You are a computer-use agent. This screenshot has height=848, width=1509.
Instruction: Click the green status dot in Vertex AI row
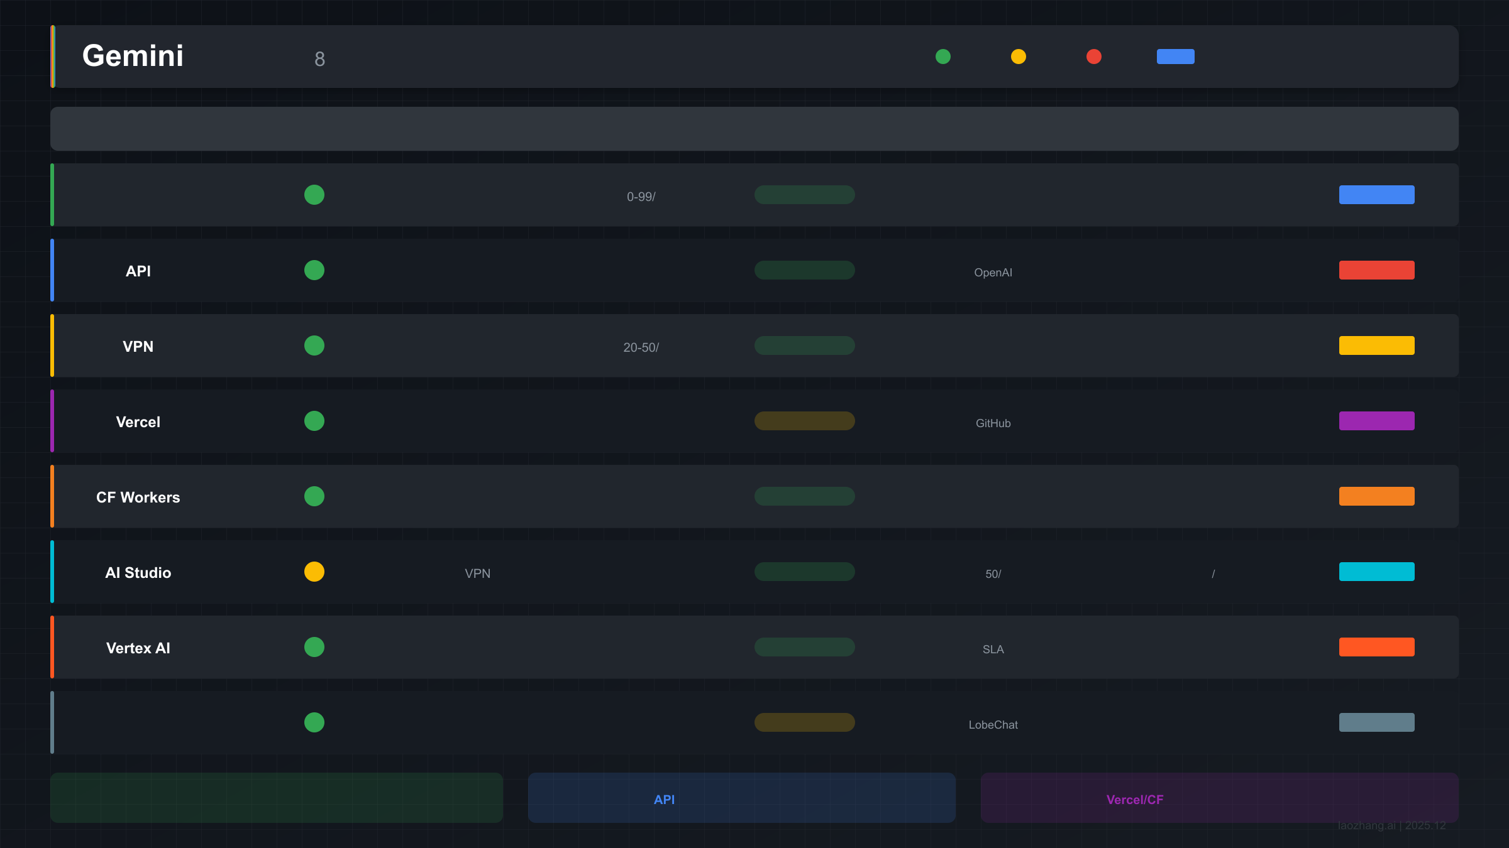tap(314, 647)
